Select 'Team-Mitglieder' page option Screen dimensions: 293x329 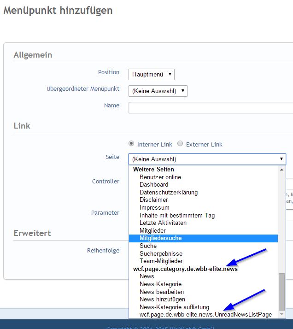(x=161, y=261)
